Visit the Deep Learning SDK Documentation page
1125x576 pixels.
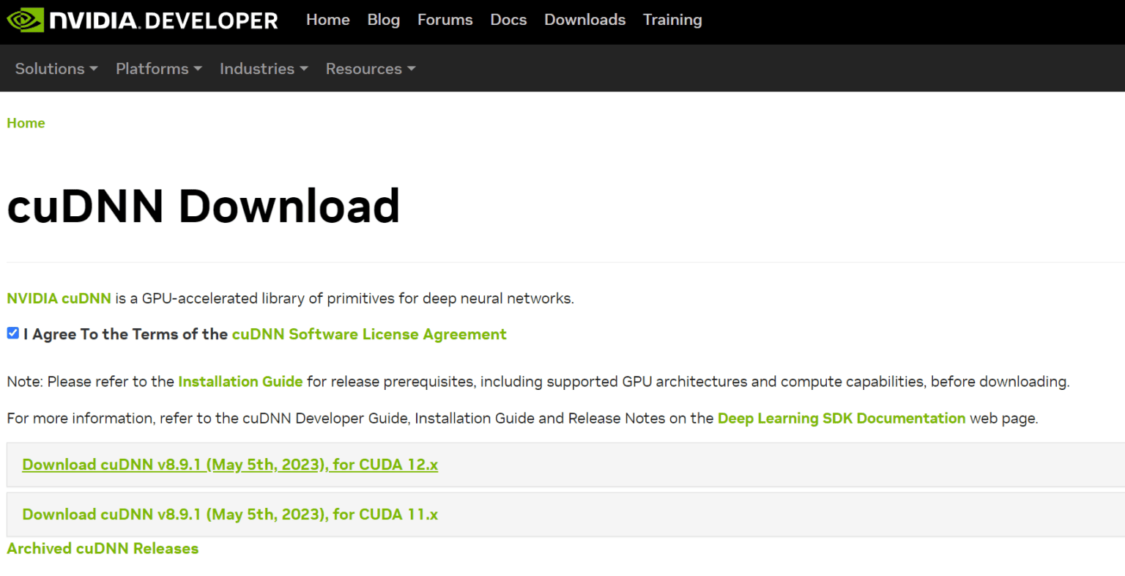(841, 418)
